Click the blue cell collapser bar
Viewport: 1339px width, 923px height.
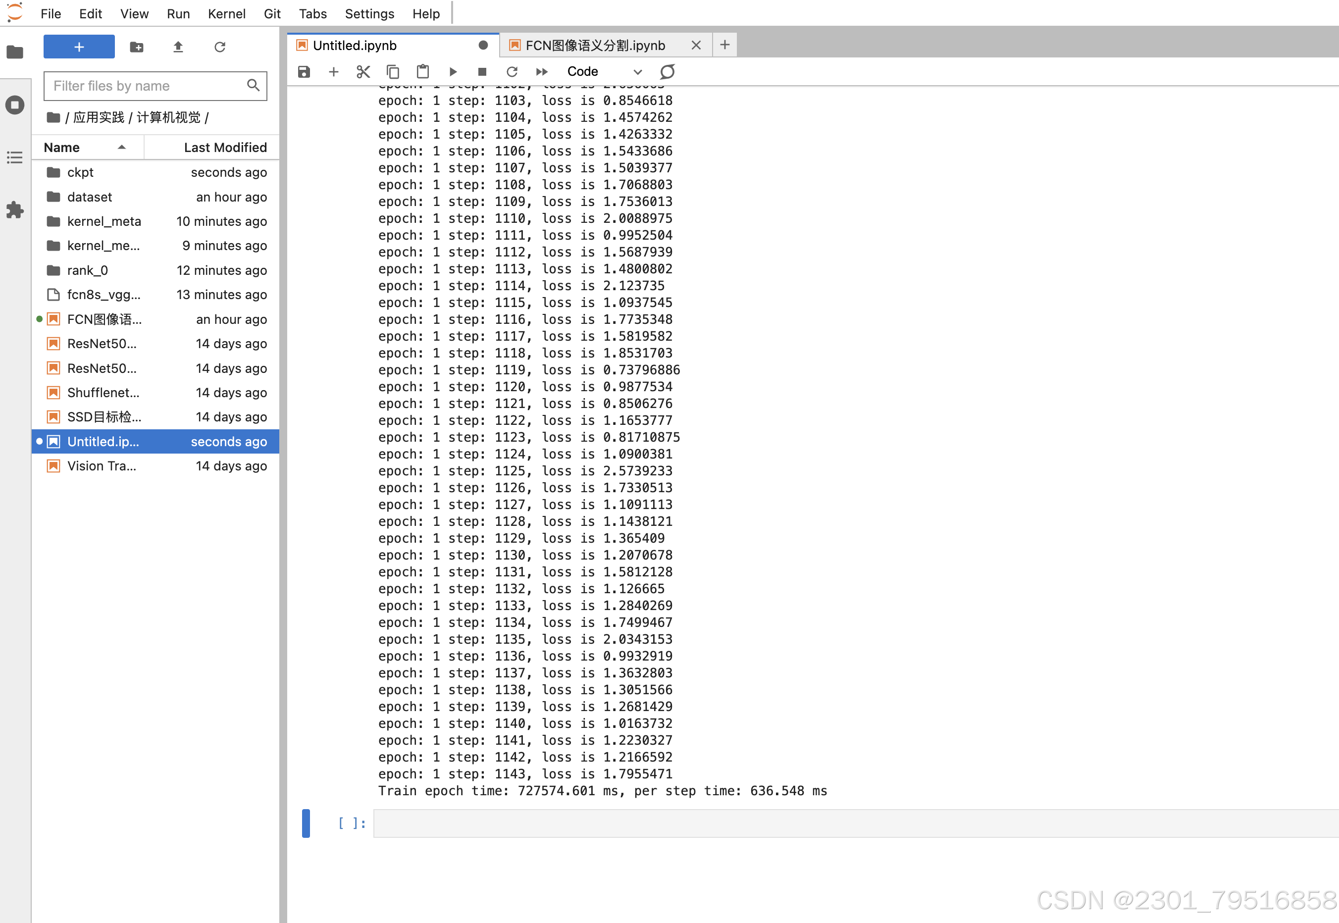click(x=306, y=823)
